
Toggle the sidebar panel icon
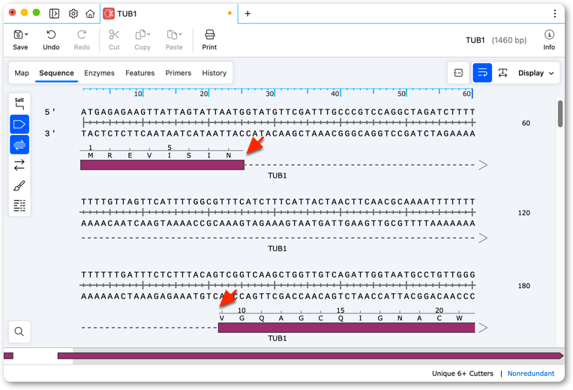(54, 13)
